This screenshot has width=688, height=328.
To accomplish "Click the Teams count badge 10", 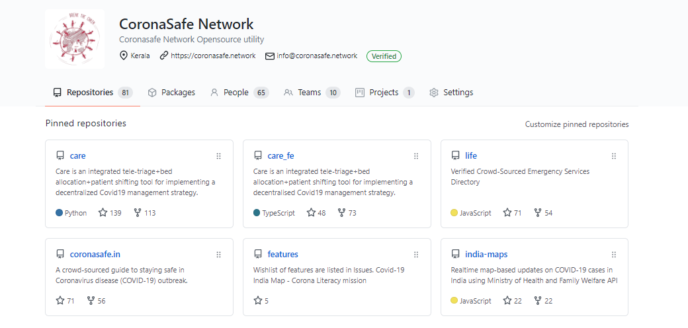I will [x=333, y=93].
